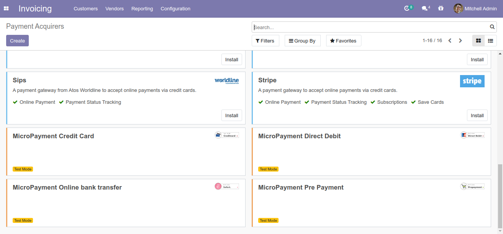Click the Prepayment logo image
The height and width of the screenshot is (234, 503).
click(472, 186)
